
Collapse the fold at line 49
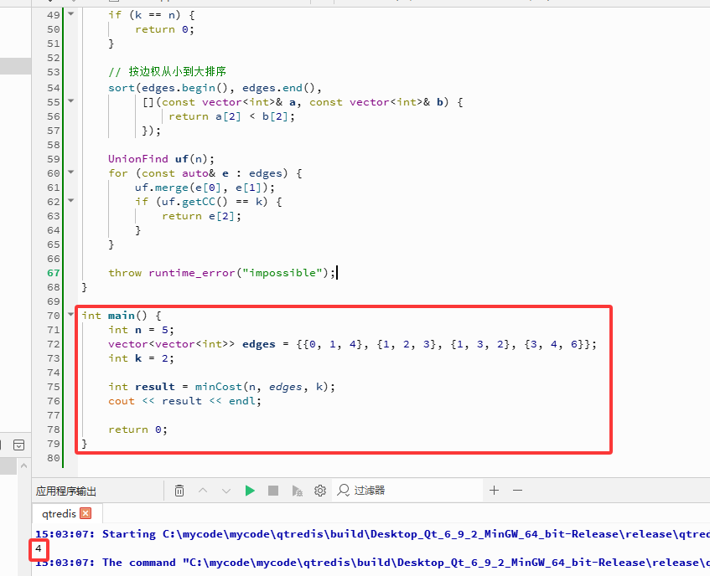(70, 13)
